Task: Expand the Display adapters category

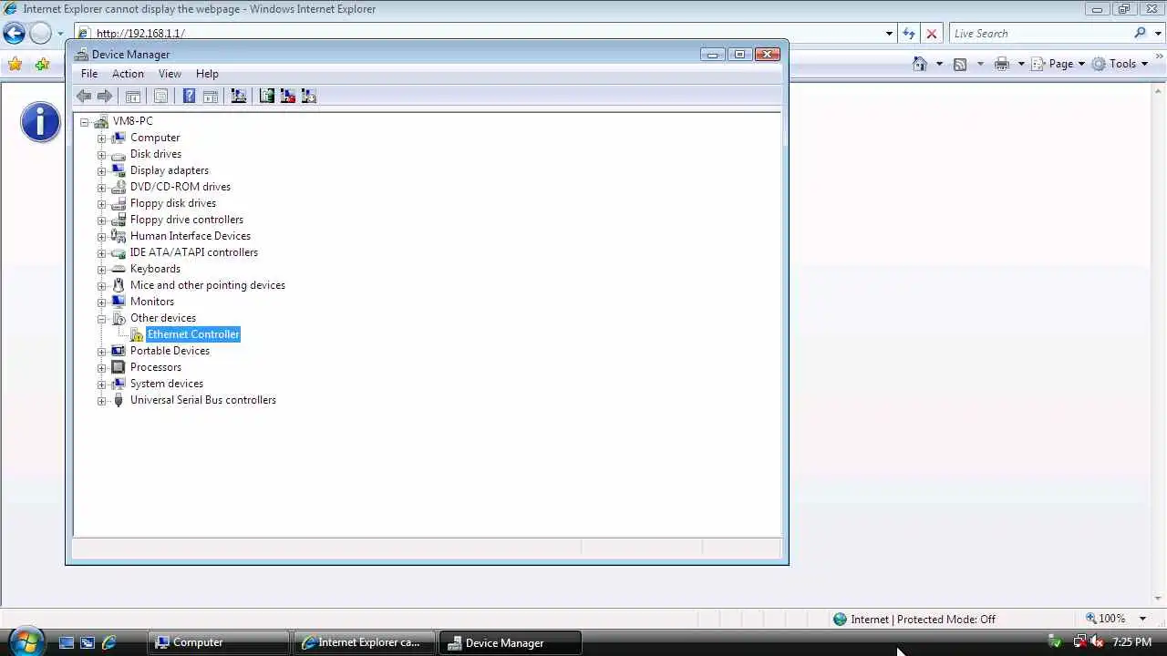Action: coord(102,171)
